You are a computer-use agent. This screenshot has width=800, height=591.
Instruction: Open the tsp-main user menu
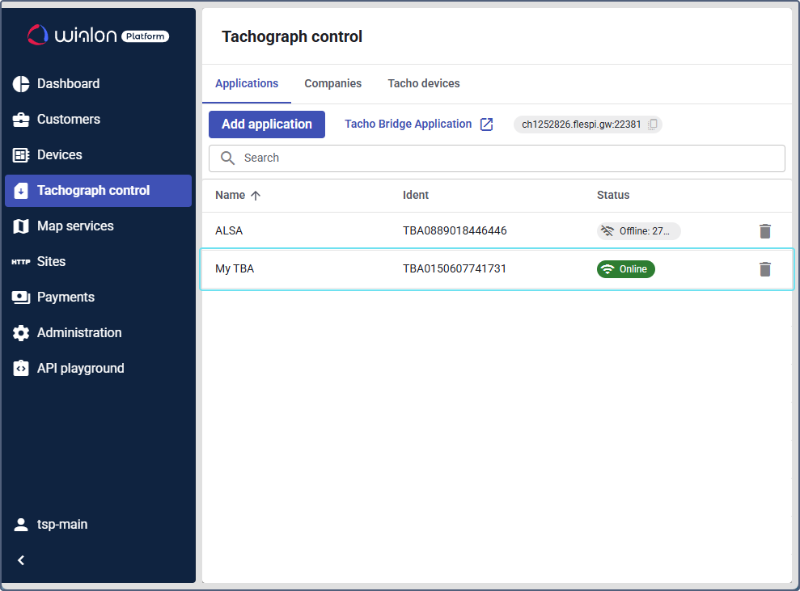tap(61, 525)
